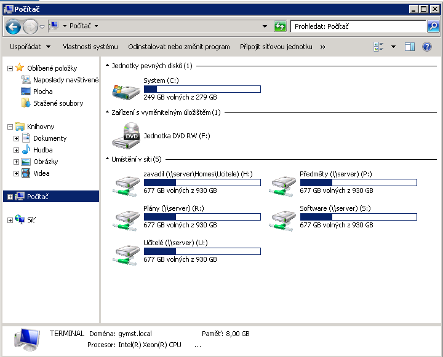Select the Hudba music note icon
The height and width of the screenshot is (357, 443).
26,149
